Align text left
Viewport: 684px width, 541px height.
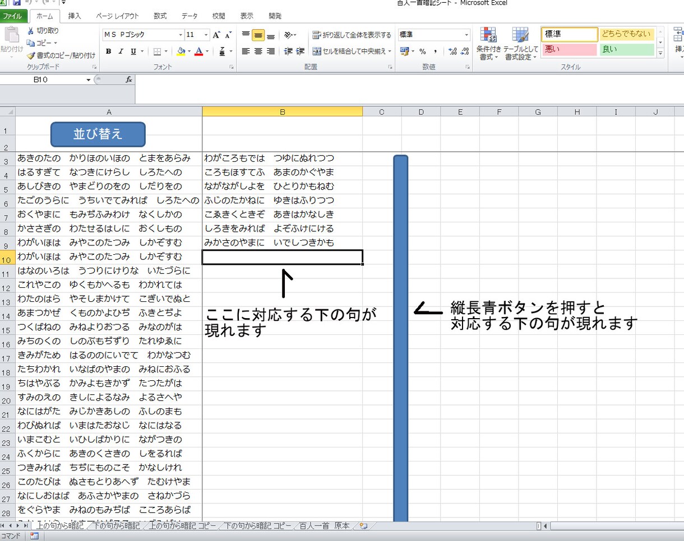click(x=246, y=52)
